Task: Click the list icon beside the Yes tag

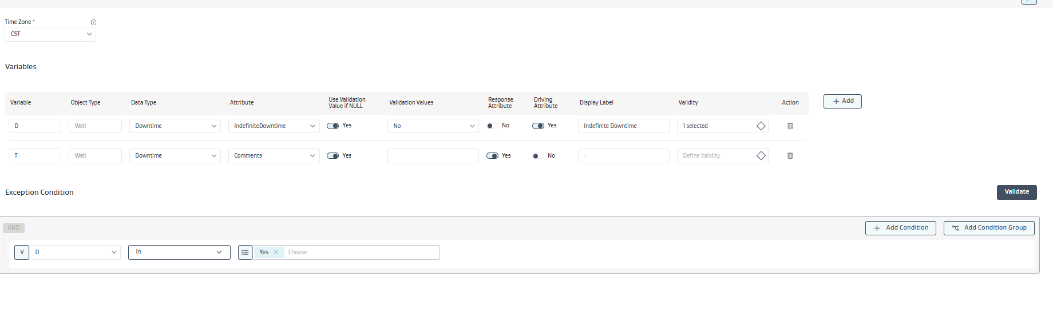Action: click(x=245, y=252)
